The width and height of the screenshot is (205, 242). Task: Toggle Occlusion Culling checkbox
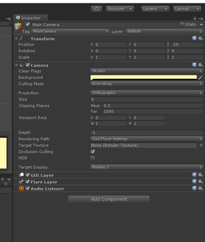(x=93, y=152)
